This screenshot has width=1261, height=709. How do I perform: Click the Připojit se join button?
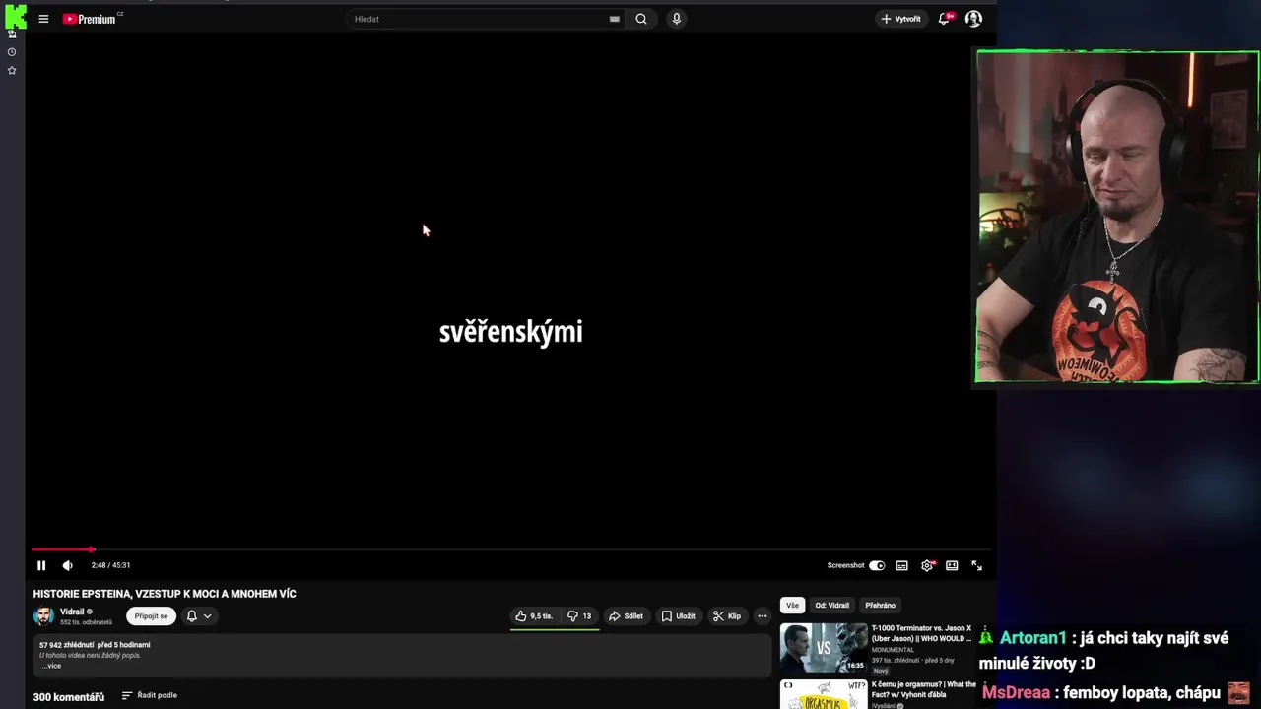pos(151,616)
